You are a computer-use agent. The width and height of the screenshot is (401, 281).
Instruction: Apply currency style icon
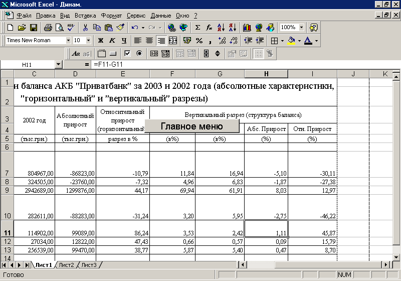pyautogui.click(x=187, y=41)
